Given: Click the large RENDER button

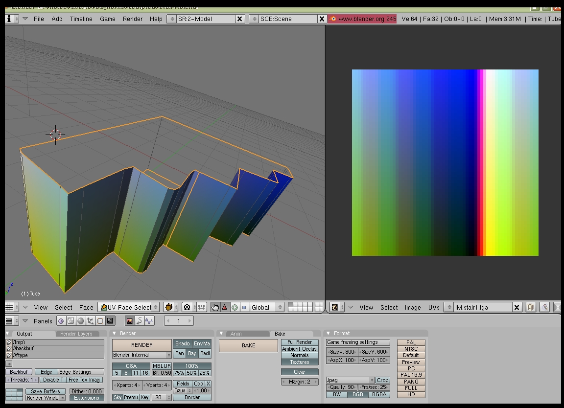Looking at the screenshot, I should 141,345.
